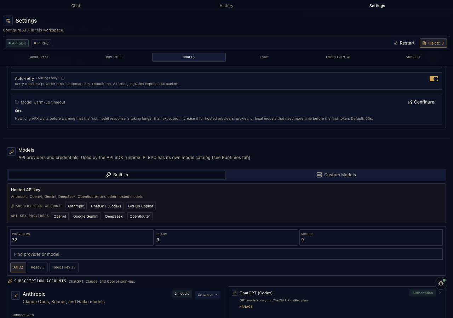Click the key icon beside the Models heading
Screen dimensions: 453x318
11,152
